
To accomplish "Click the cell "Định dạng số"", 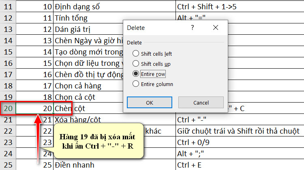I will pos(114,7).
